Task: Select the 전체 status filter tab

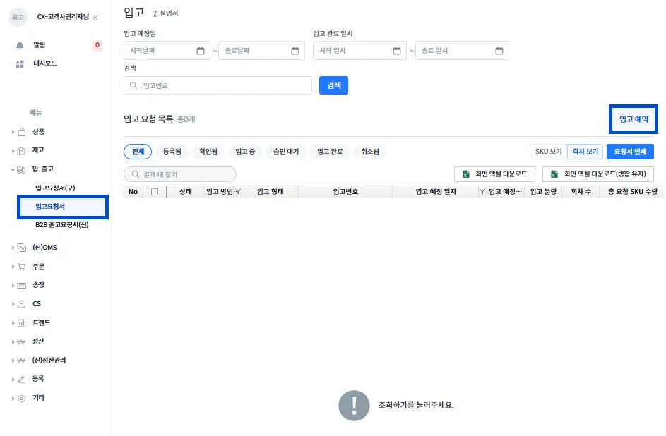Action: click(138, 152)
